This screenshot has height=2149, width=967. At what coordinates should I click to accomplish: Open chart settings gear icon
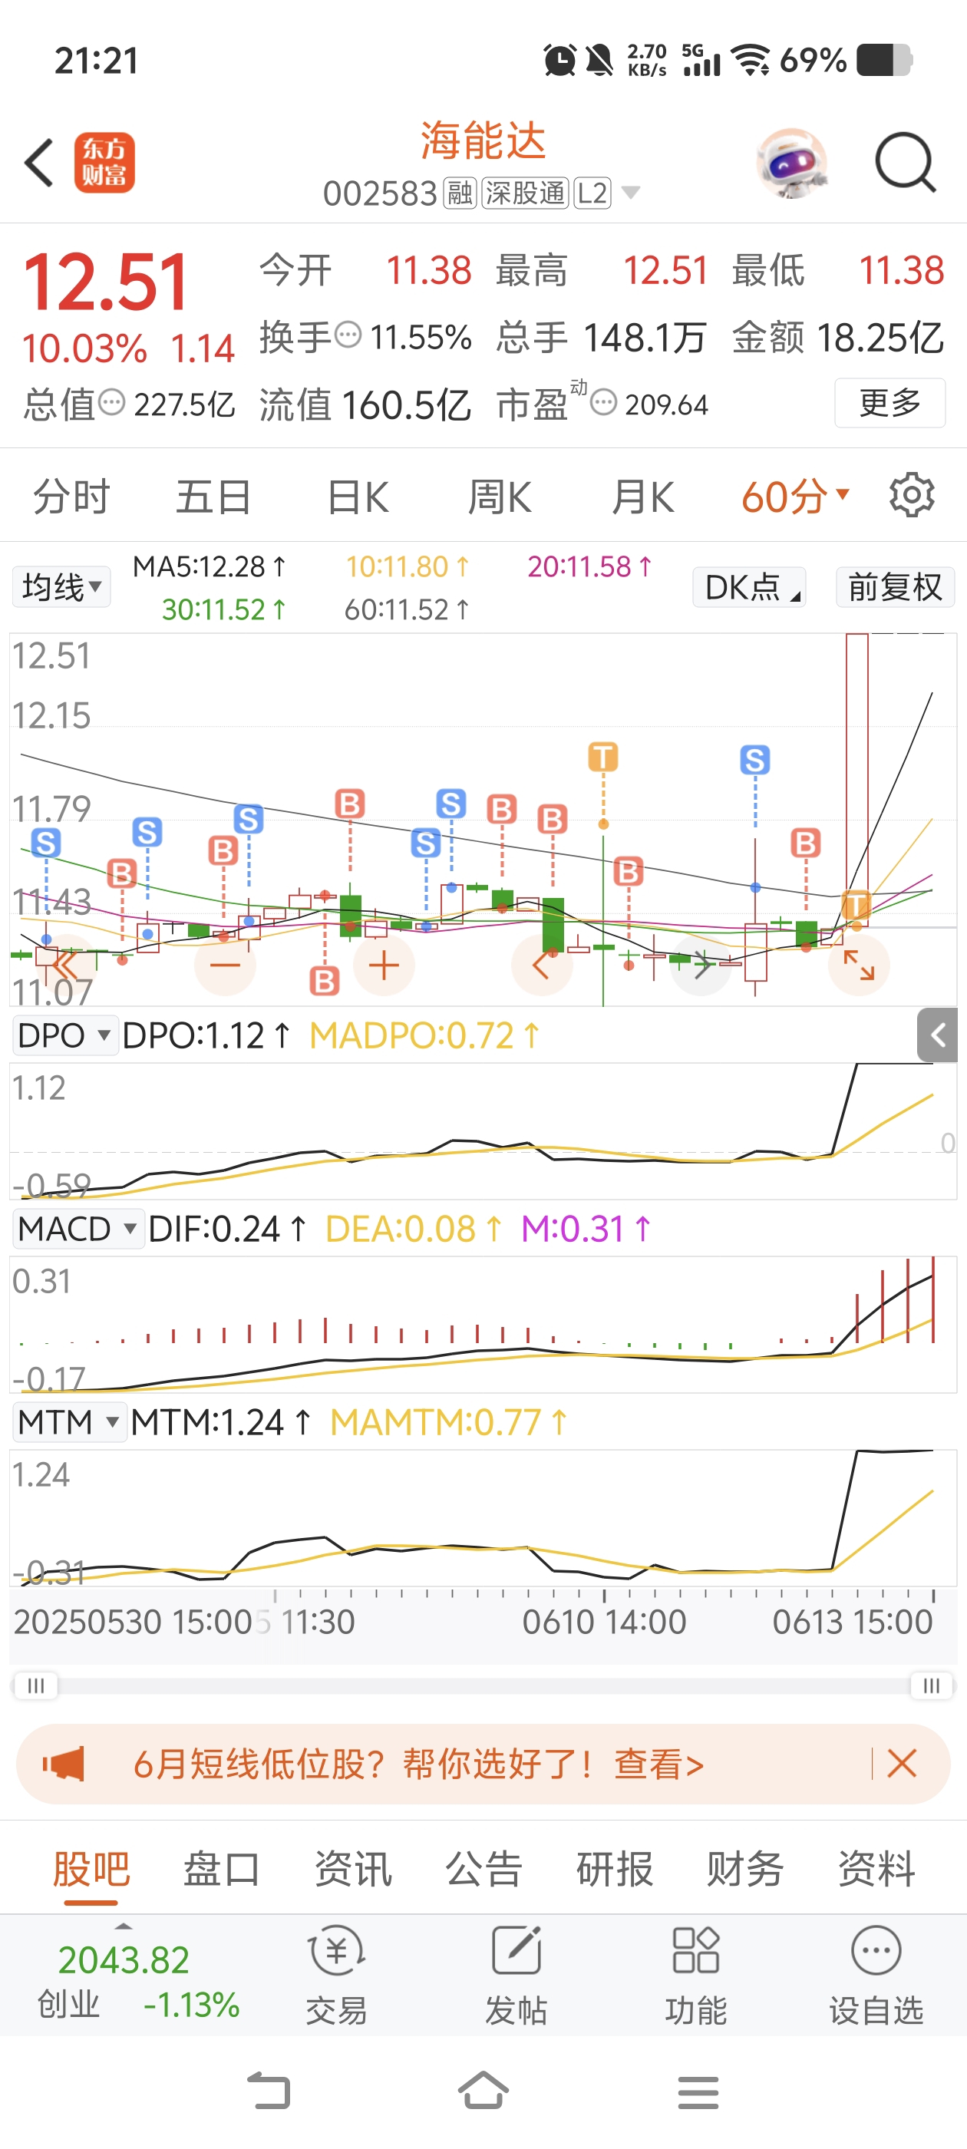click(911, 496)
